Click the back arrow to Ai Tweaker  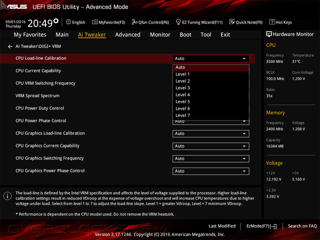(x=10, y=47)
